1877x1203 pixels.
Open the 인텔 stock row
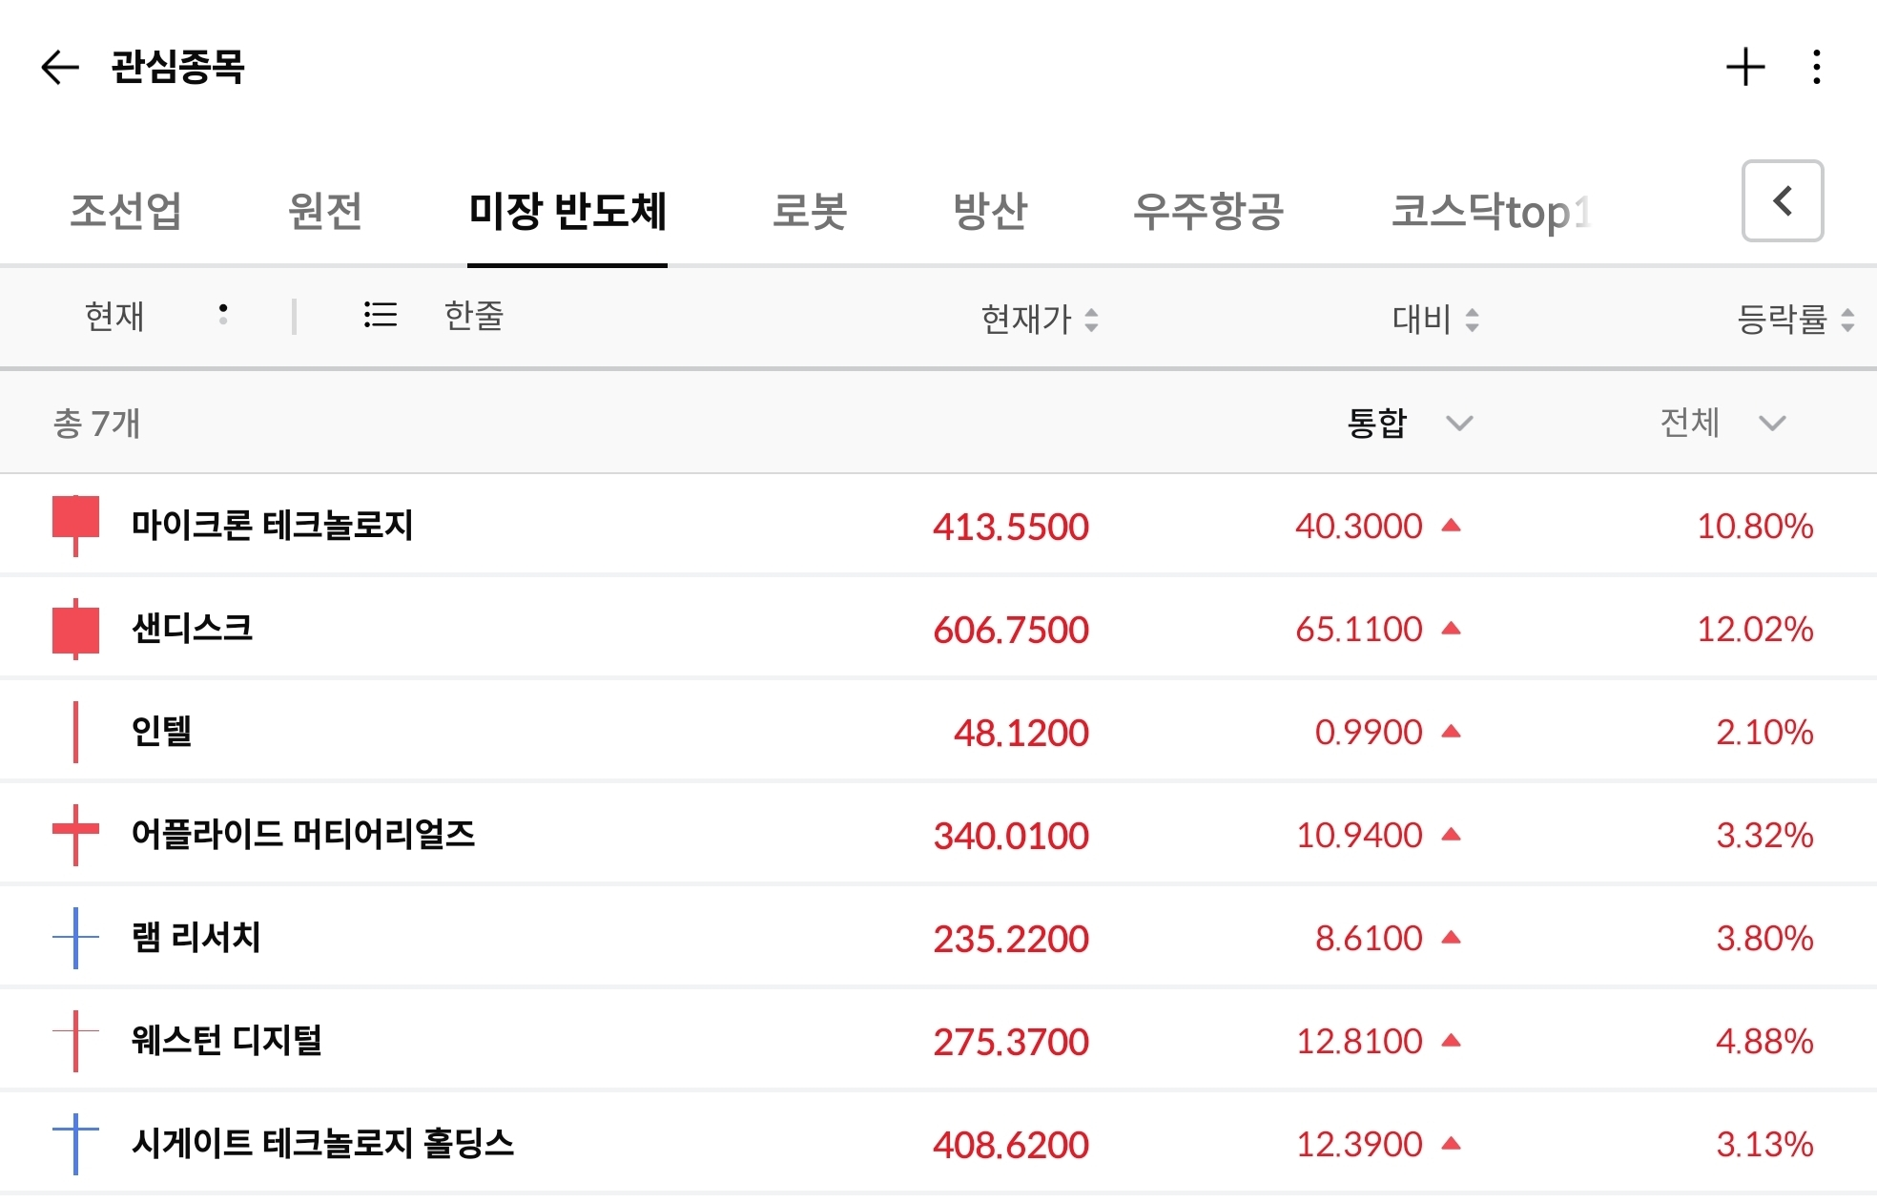(162, 732)
